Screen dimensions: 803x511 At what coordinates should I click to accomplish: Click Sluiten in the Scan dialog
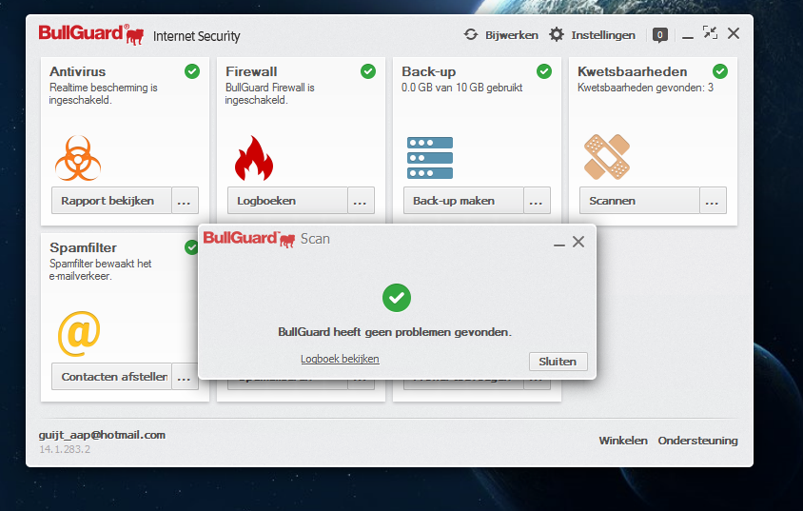(x=558, y=362)
